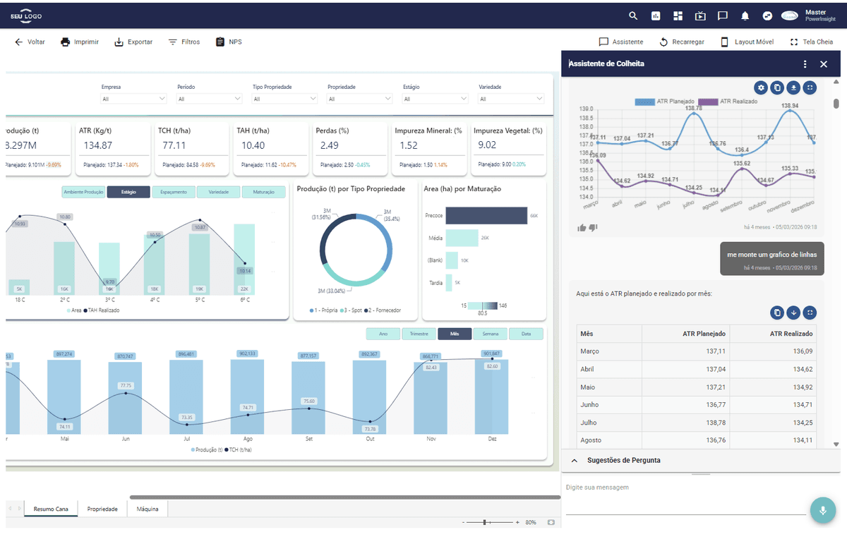Copy the ATR table response

777,312
